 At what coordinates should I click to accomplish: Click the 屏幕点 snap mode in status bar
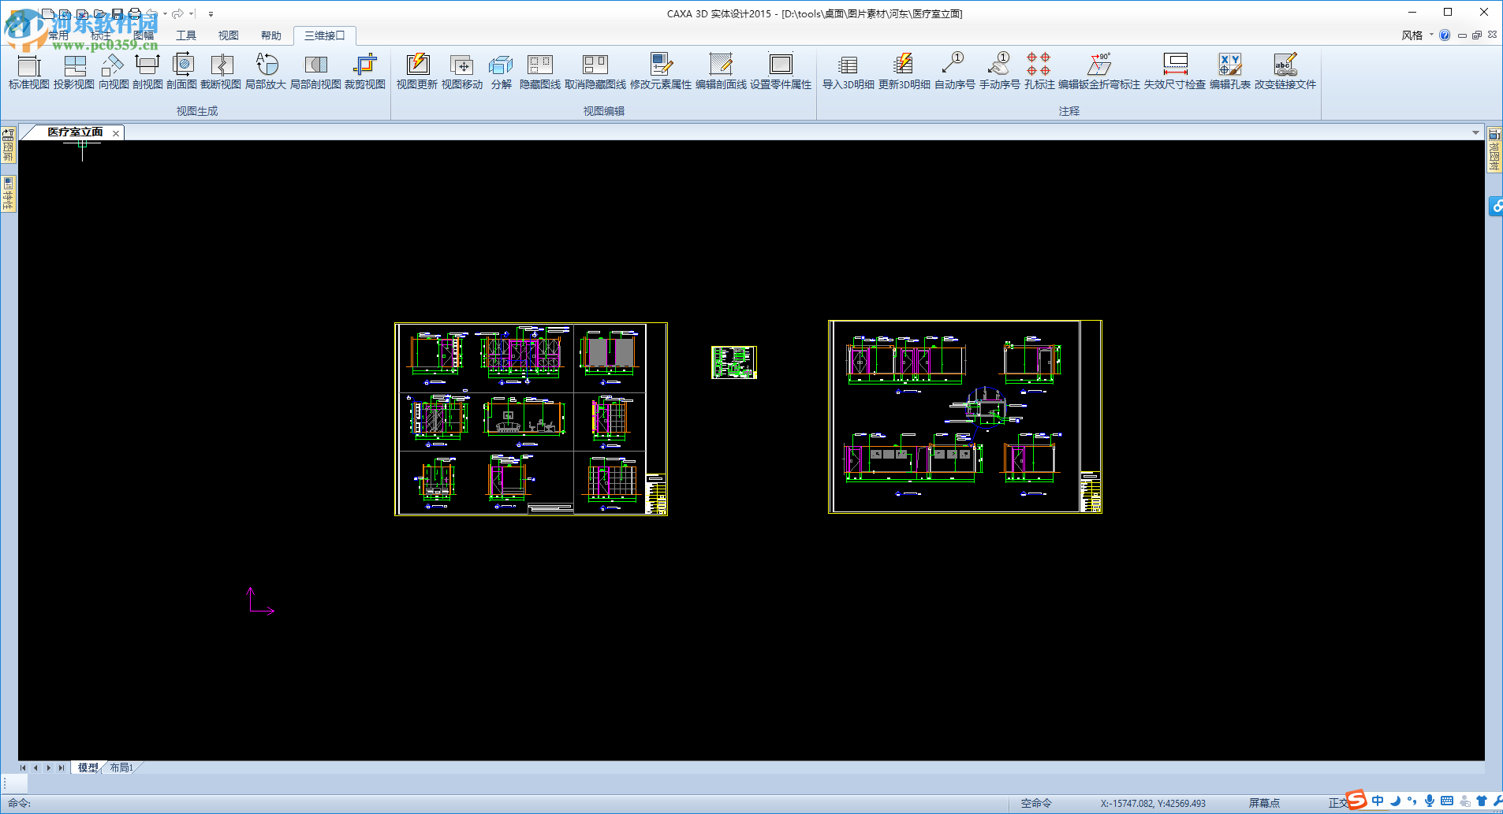1264,803
